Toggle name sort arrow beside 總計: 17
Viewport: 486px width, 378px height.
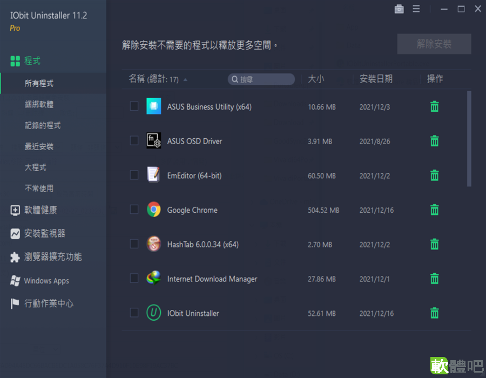[x=185, y=79]
